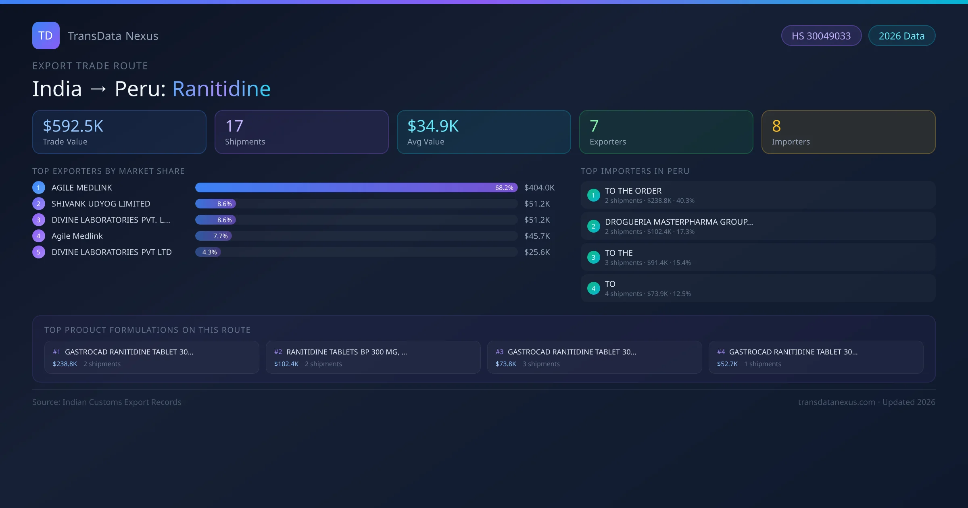Click rank 5 badge for DIVINE LABORATORIES PVT LTD
This screenshot has width=968, height=508.
[x=39, y=252]
